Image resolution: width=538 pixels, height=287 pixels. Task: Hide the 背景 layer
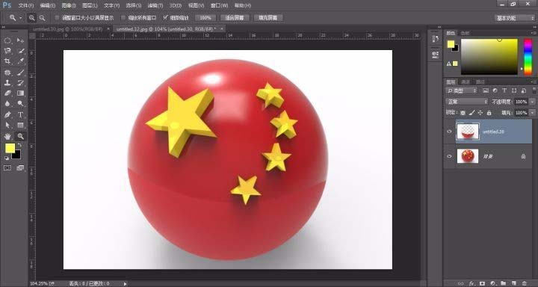pyautogui.click(x=450, y=156)
